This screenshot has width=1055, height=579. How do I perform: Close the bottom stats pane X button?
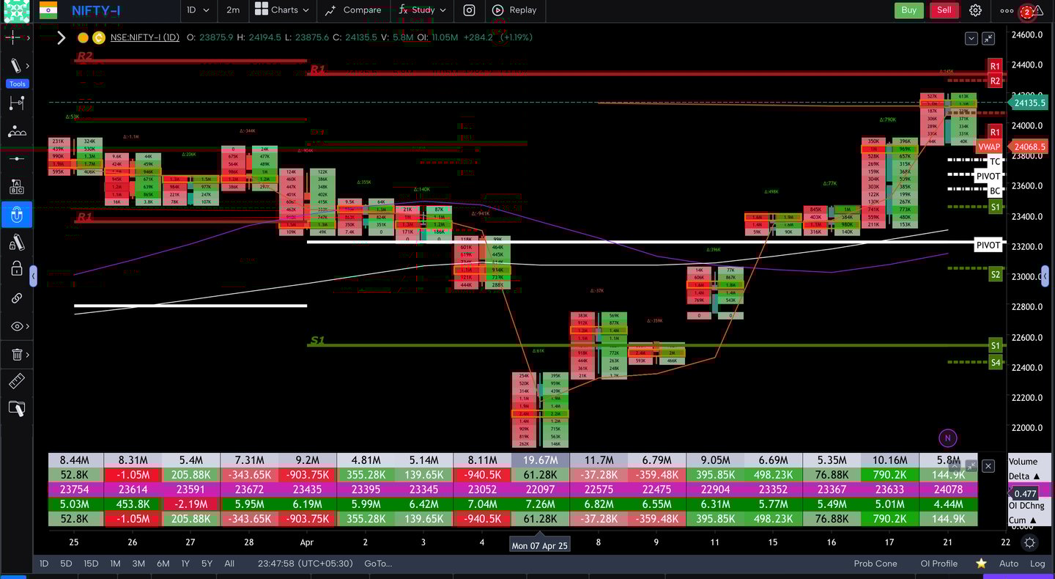(x=988, y=465)
